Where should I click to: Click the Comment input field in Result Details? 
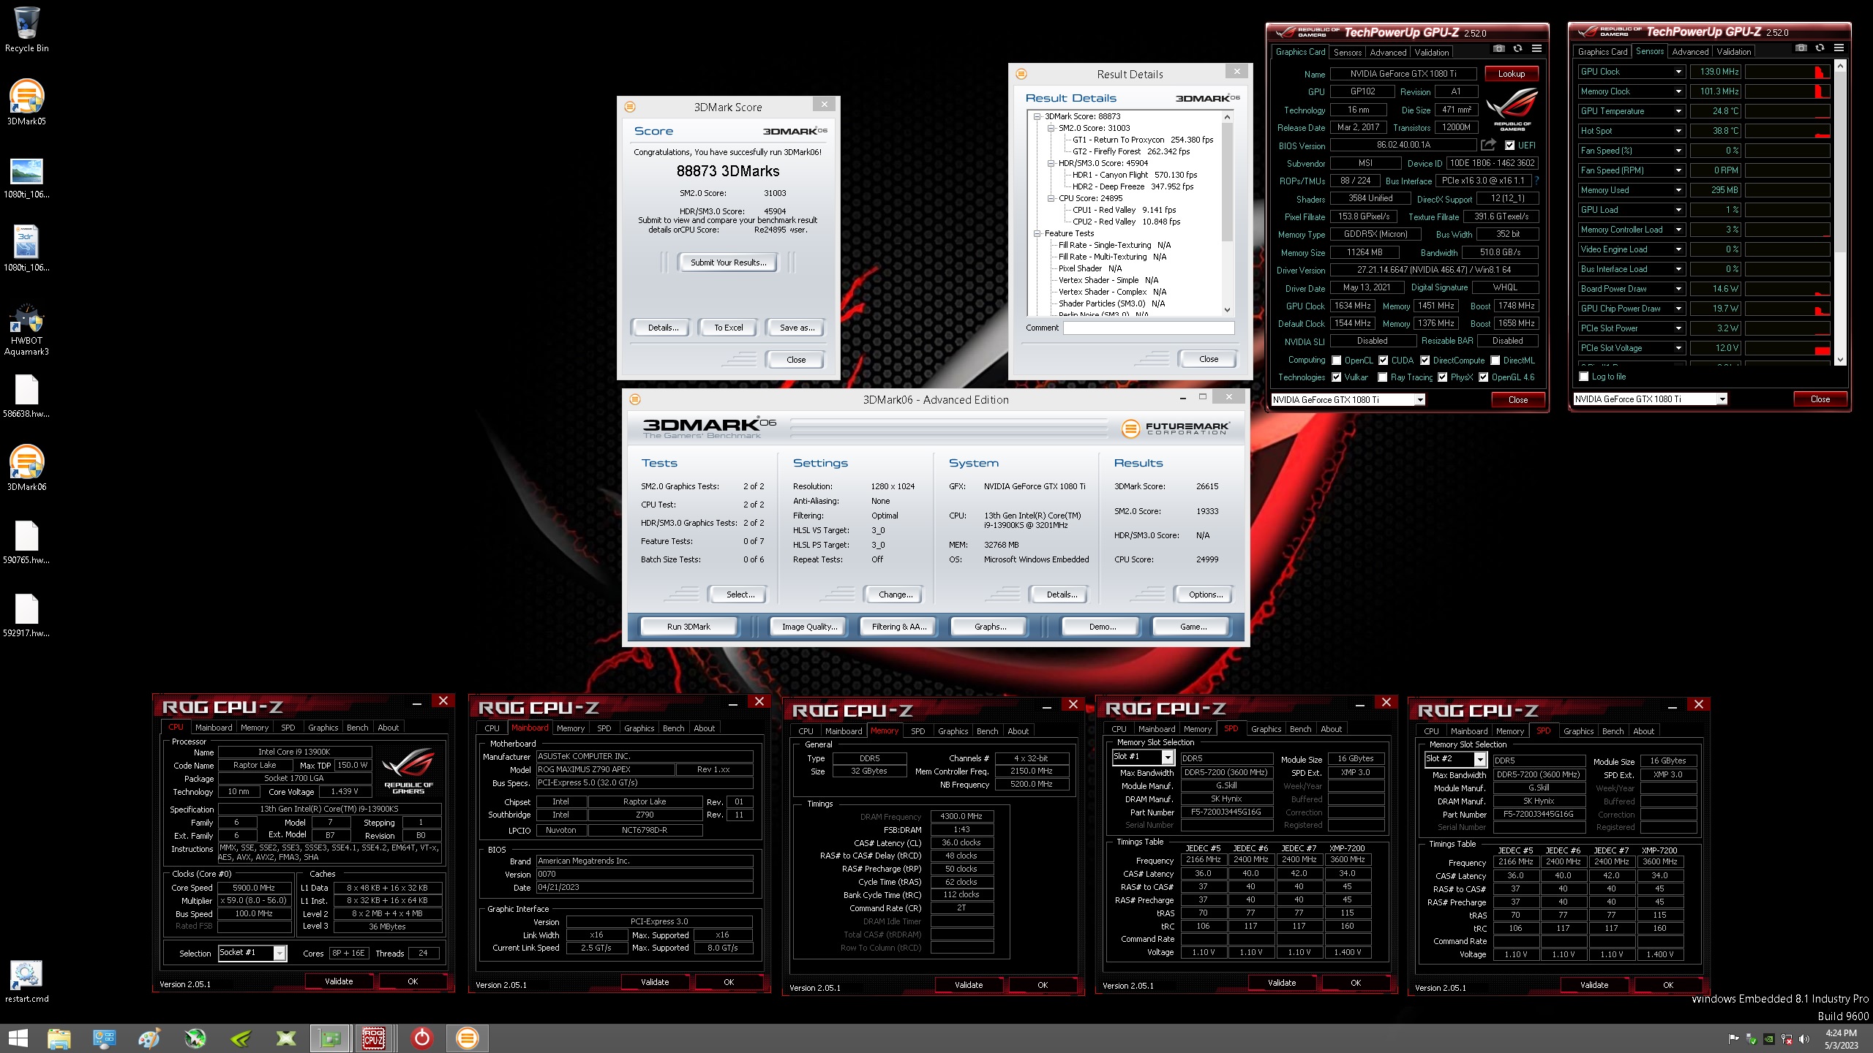[1149, 328]
